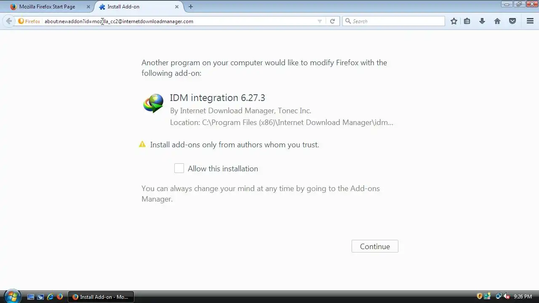The image size is (539, 303).
Task: Click Switch between windows quick launch icon
Action: 40,297
